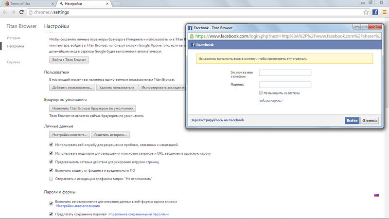
Task: Bookmark this page with the star icon
Action: coord(366,12)
